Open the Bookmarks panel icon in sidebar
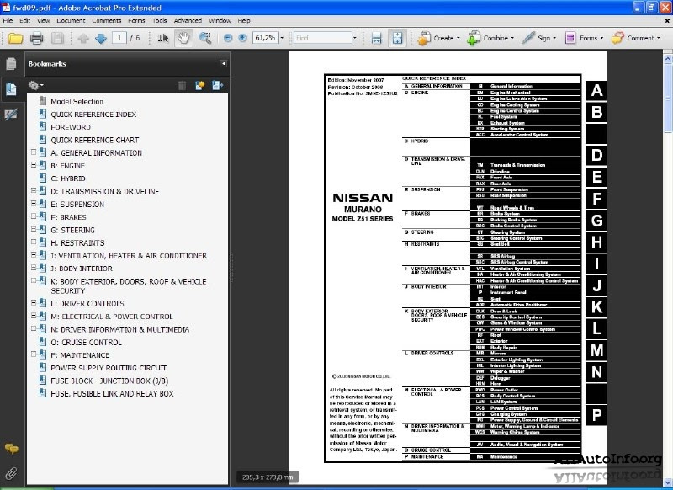Viewport: 673px width, 490px height. pyautogui.click(x=11, y=89)
